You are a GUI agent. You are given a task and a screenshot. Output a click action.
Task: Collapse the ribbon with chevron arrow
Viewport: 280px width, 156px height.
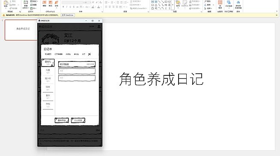click(x=277, y=11)
